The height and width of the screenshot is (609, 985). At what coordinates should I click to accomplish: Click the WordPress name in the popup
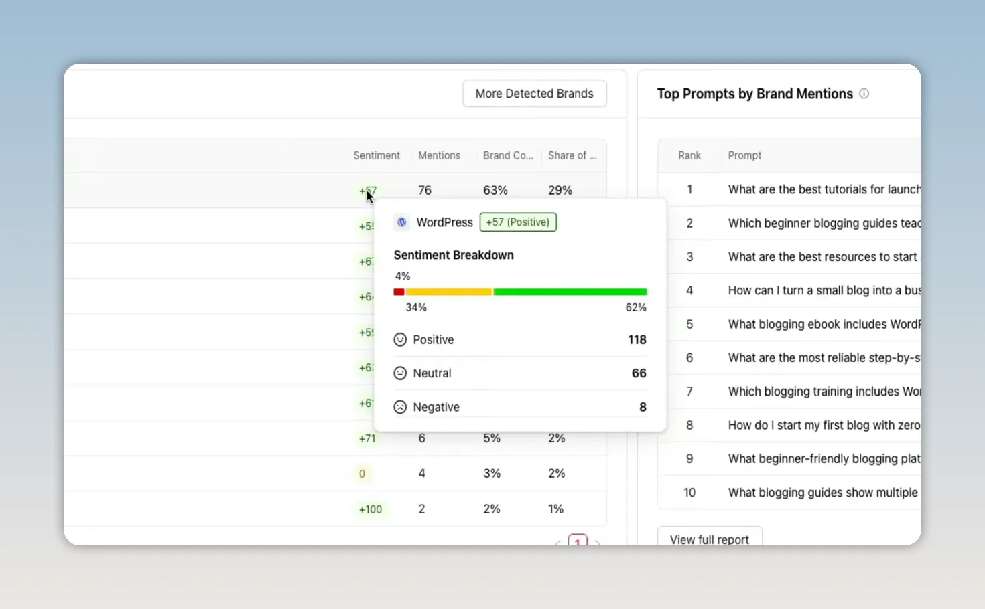(445, 222)
